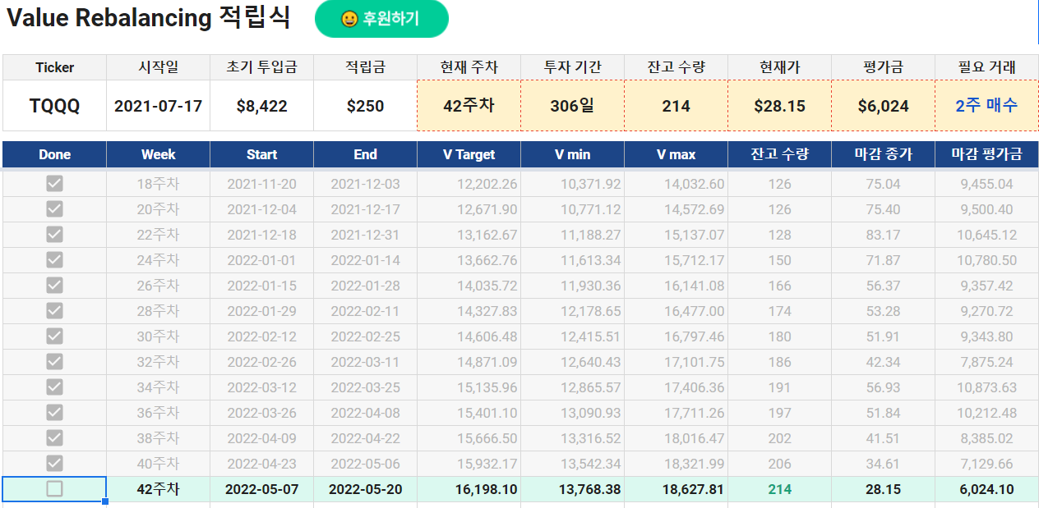Toggle Done checkbox in 22주차 row
This screenshot has width=1039, height=508.
(x=54, y=235)
